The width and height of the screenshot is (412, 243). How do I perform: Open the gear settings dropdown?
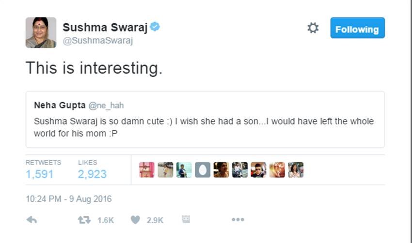(x=313, y=28)
